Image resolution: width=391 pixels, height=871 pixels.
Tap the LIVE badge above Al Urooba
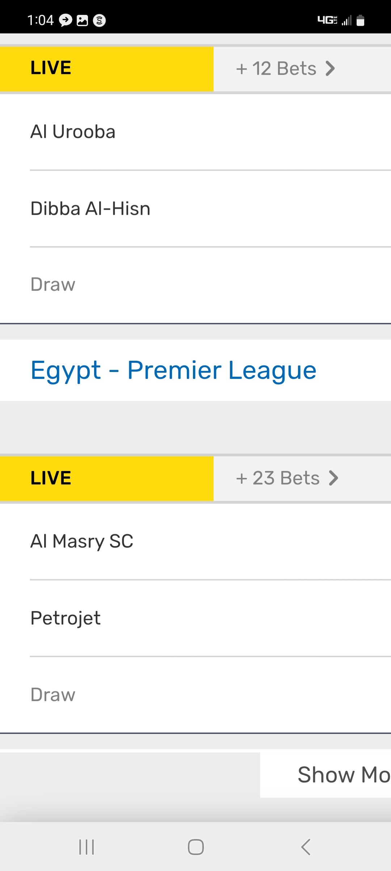[x=51, y=68]
